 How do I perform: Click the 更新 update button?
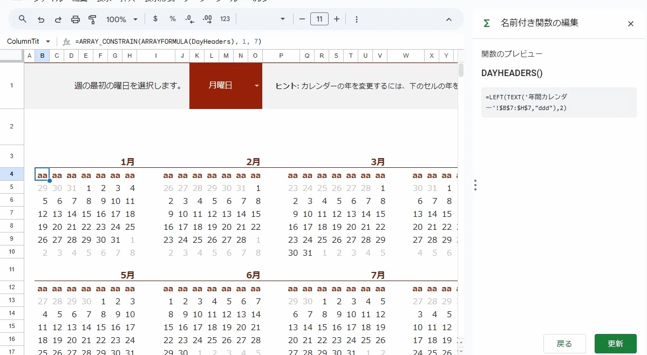615,344
